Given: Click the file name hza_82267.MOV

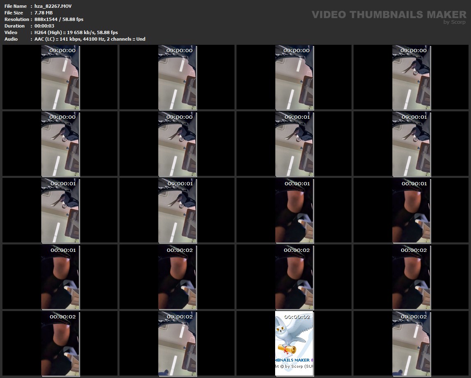Looking at the screenshot, I should pyautogui.click(x=53, y=6).
